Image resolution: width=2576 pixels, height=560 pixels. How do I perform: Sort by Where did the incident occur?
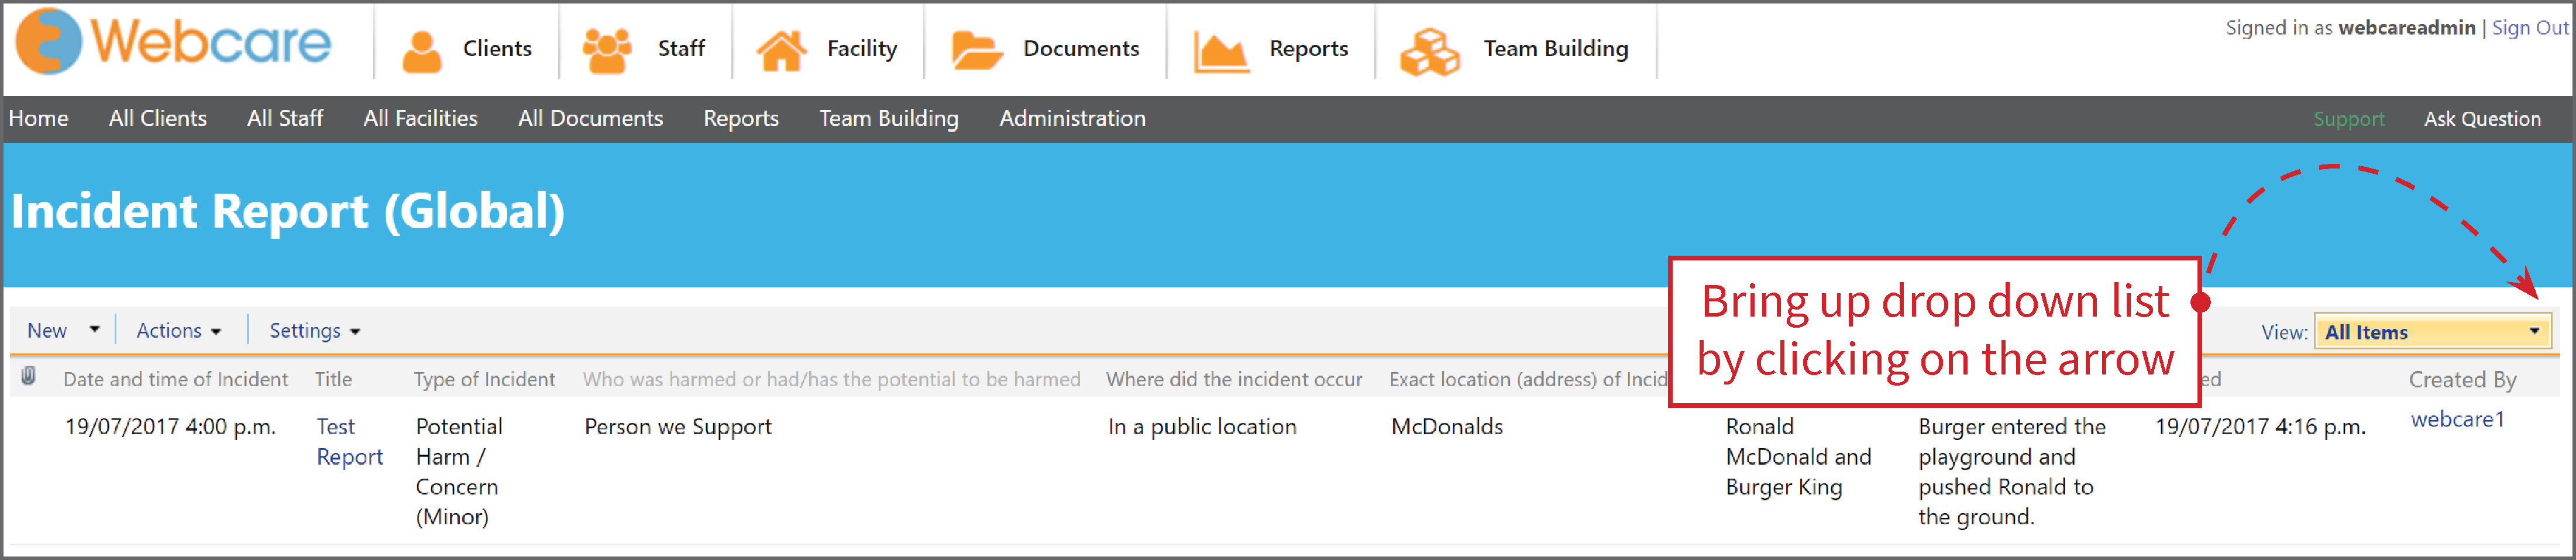pos(1234,379)
